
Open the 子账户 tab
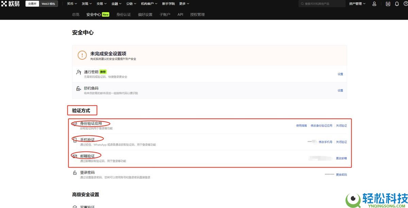pos(165,15)
